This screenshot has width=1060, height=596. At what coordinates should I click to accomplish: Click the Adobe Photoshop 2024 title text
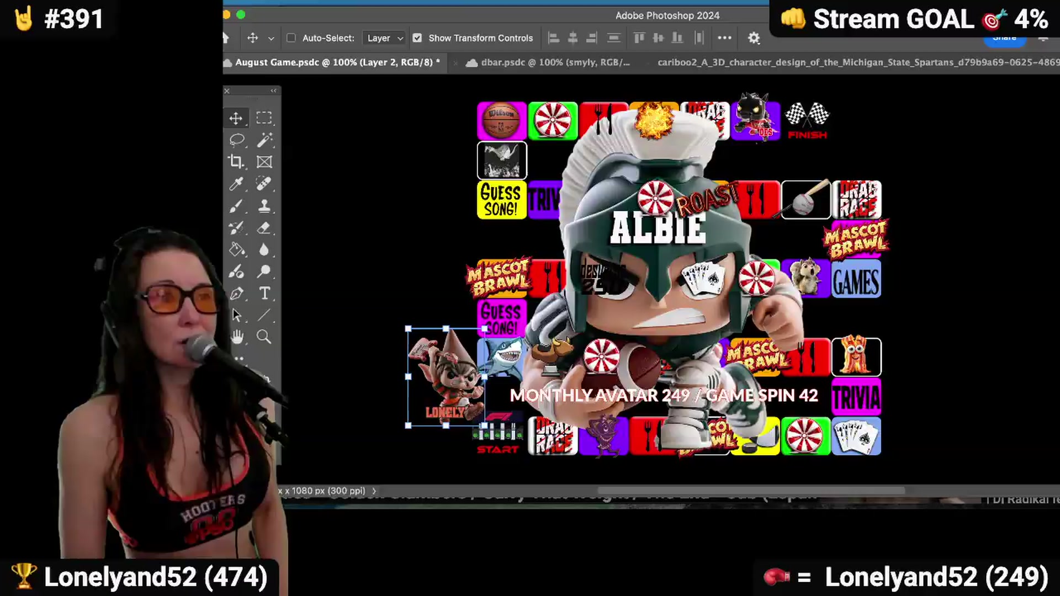(x=667, y=15)
